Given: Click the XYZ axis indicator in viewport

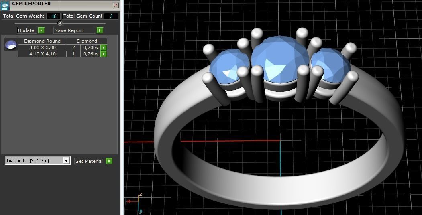Looking at the screenshot, I should (x=135, y=203).
